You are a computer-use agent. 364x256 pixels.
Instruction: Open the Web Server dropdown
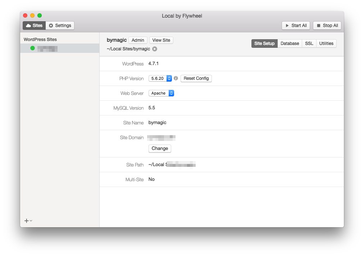[161, 93]
